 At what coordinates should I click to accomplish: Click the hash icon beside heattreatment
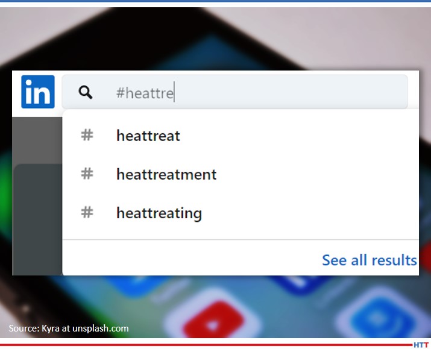tap(87, 174)
